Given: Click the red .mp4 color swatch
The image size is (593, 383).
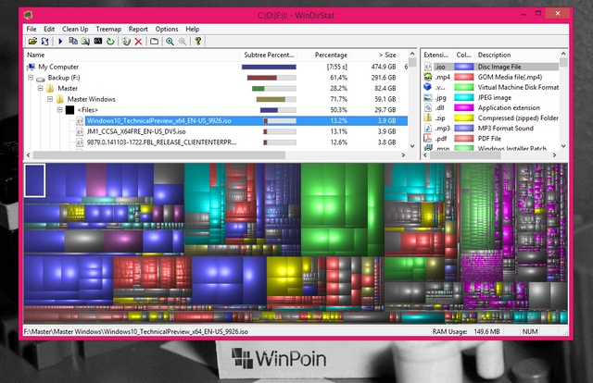Looking at the screenshot, I should coord(463,77).
